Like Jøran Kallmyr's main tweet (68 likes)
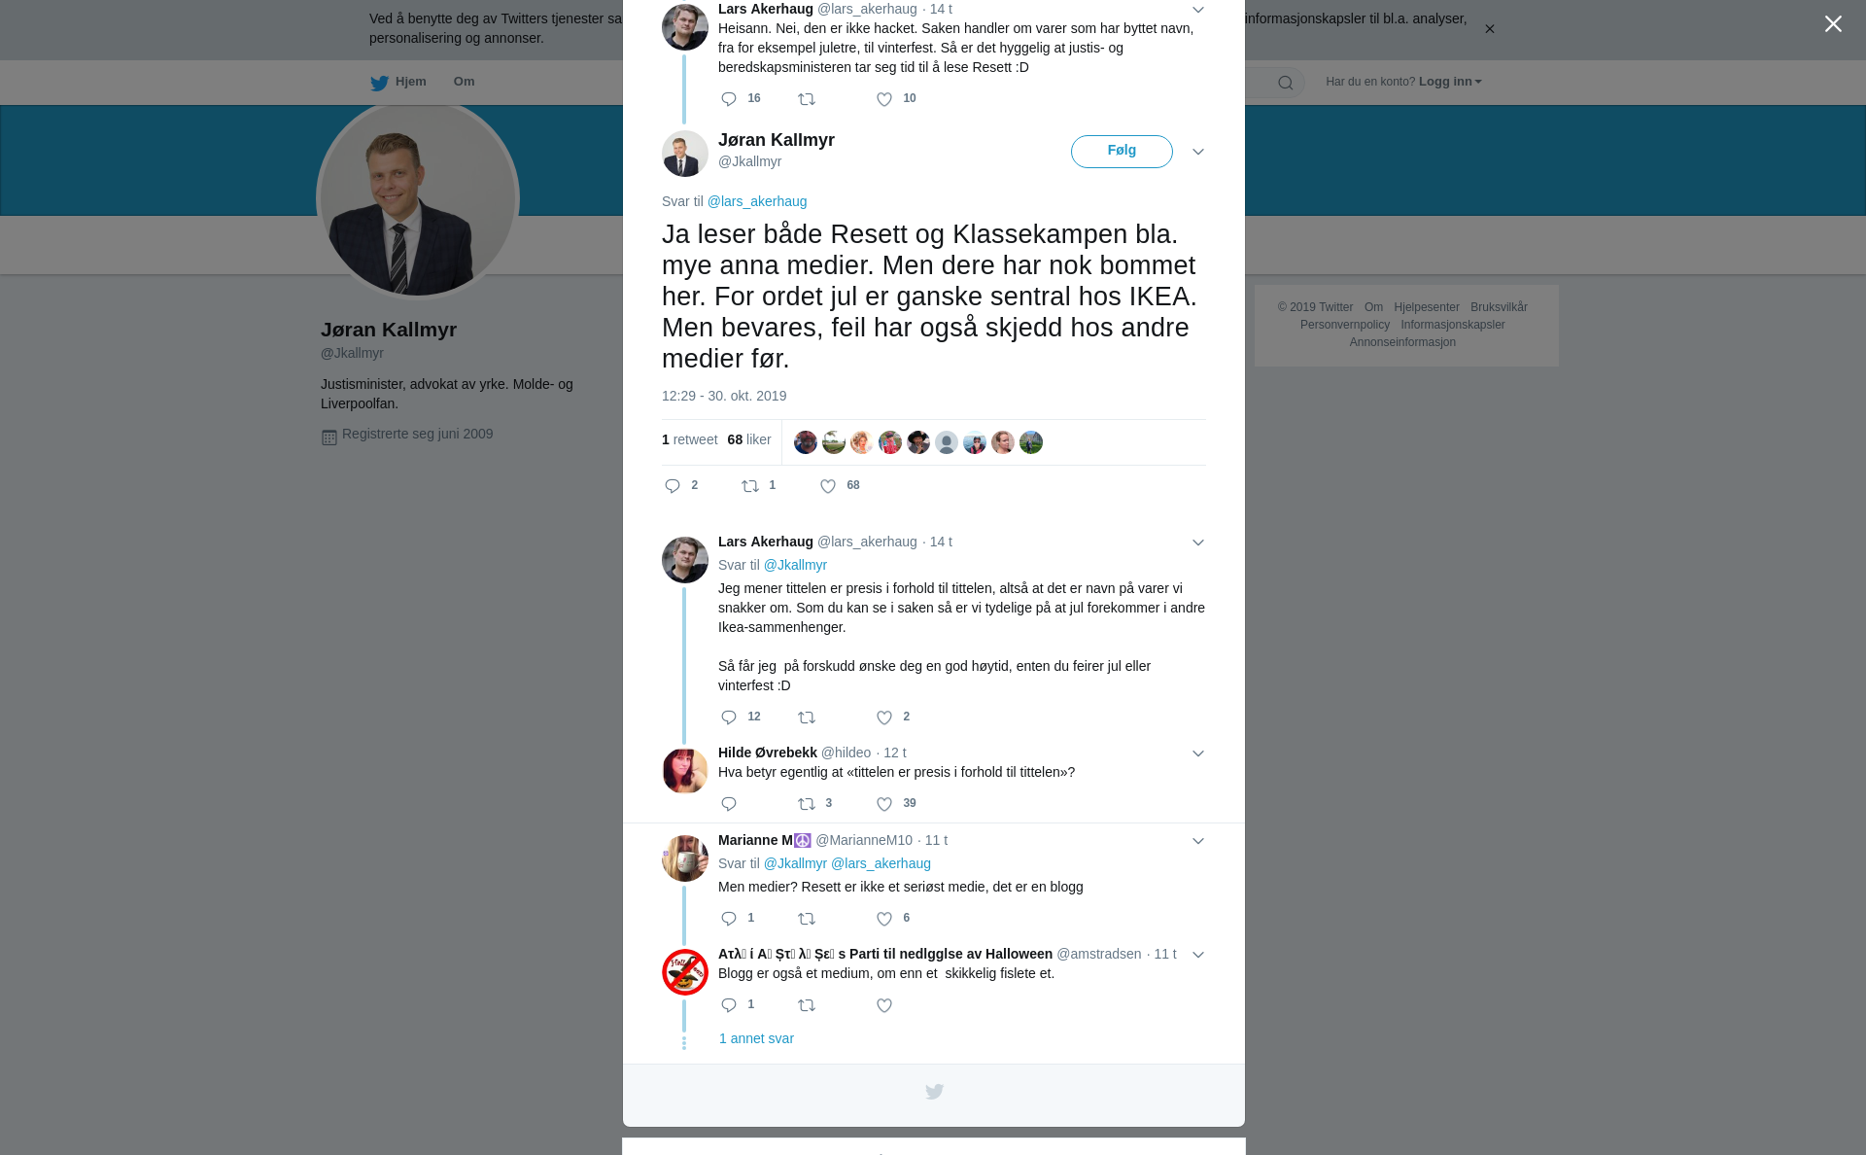The height and width of the screenshot is (1155, 1866). pyautogui.click(x=828, y=486)
